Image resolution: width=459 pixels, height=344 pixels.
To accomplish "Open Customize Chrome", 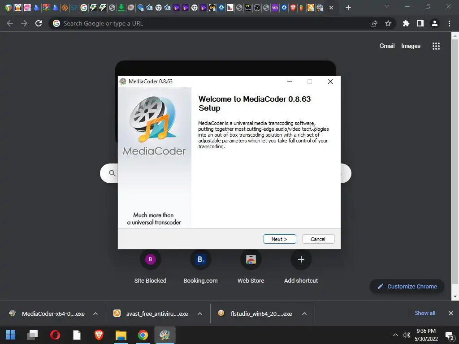I will point(407,286).
